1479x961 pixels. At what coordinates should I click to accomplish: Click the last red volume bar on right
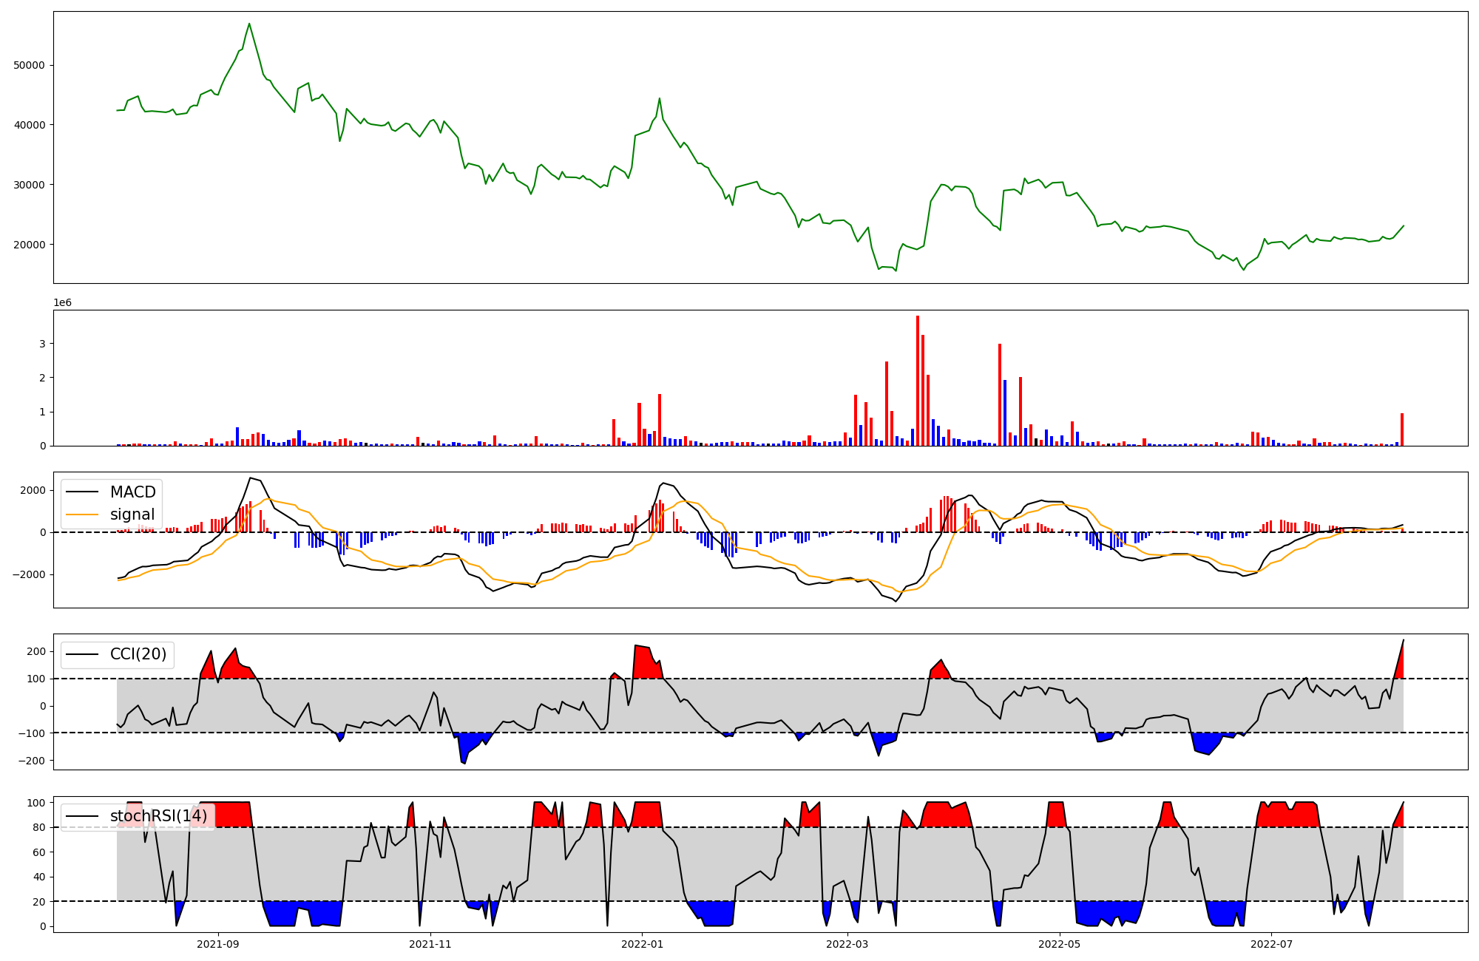coord(1402,429)
